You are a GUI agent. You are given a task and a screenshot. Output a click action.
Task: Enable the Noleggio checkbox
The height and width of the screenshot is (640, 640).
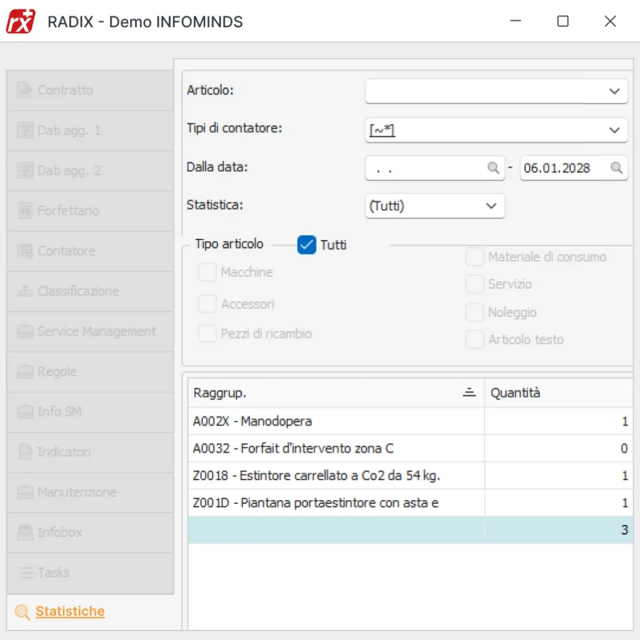[x=475, y=312]
